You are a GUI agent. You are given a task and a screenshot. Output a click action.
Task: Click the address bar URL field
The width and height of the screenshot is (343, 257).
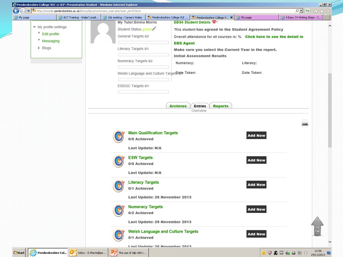163,11
